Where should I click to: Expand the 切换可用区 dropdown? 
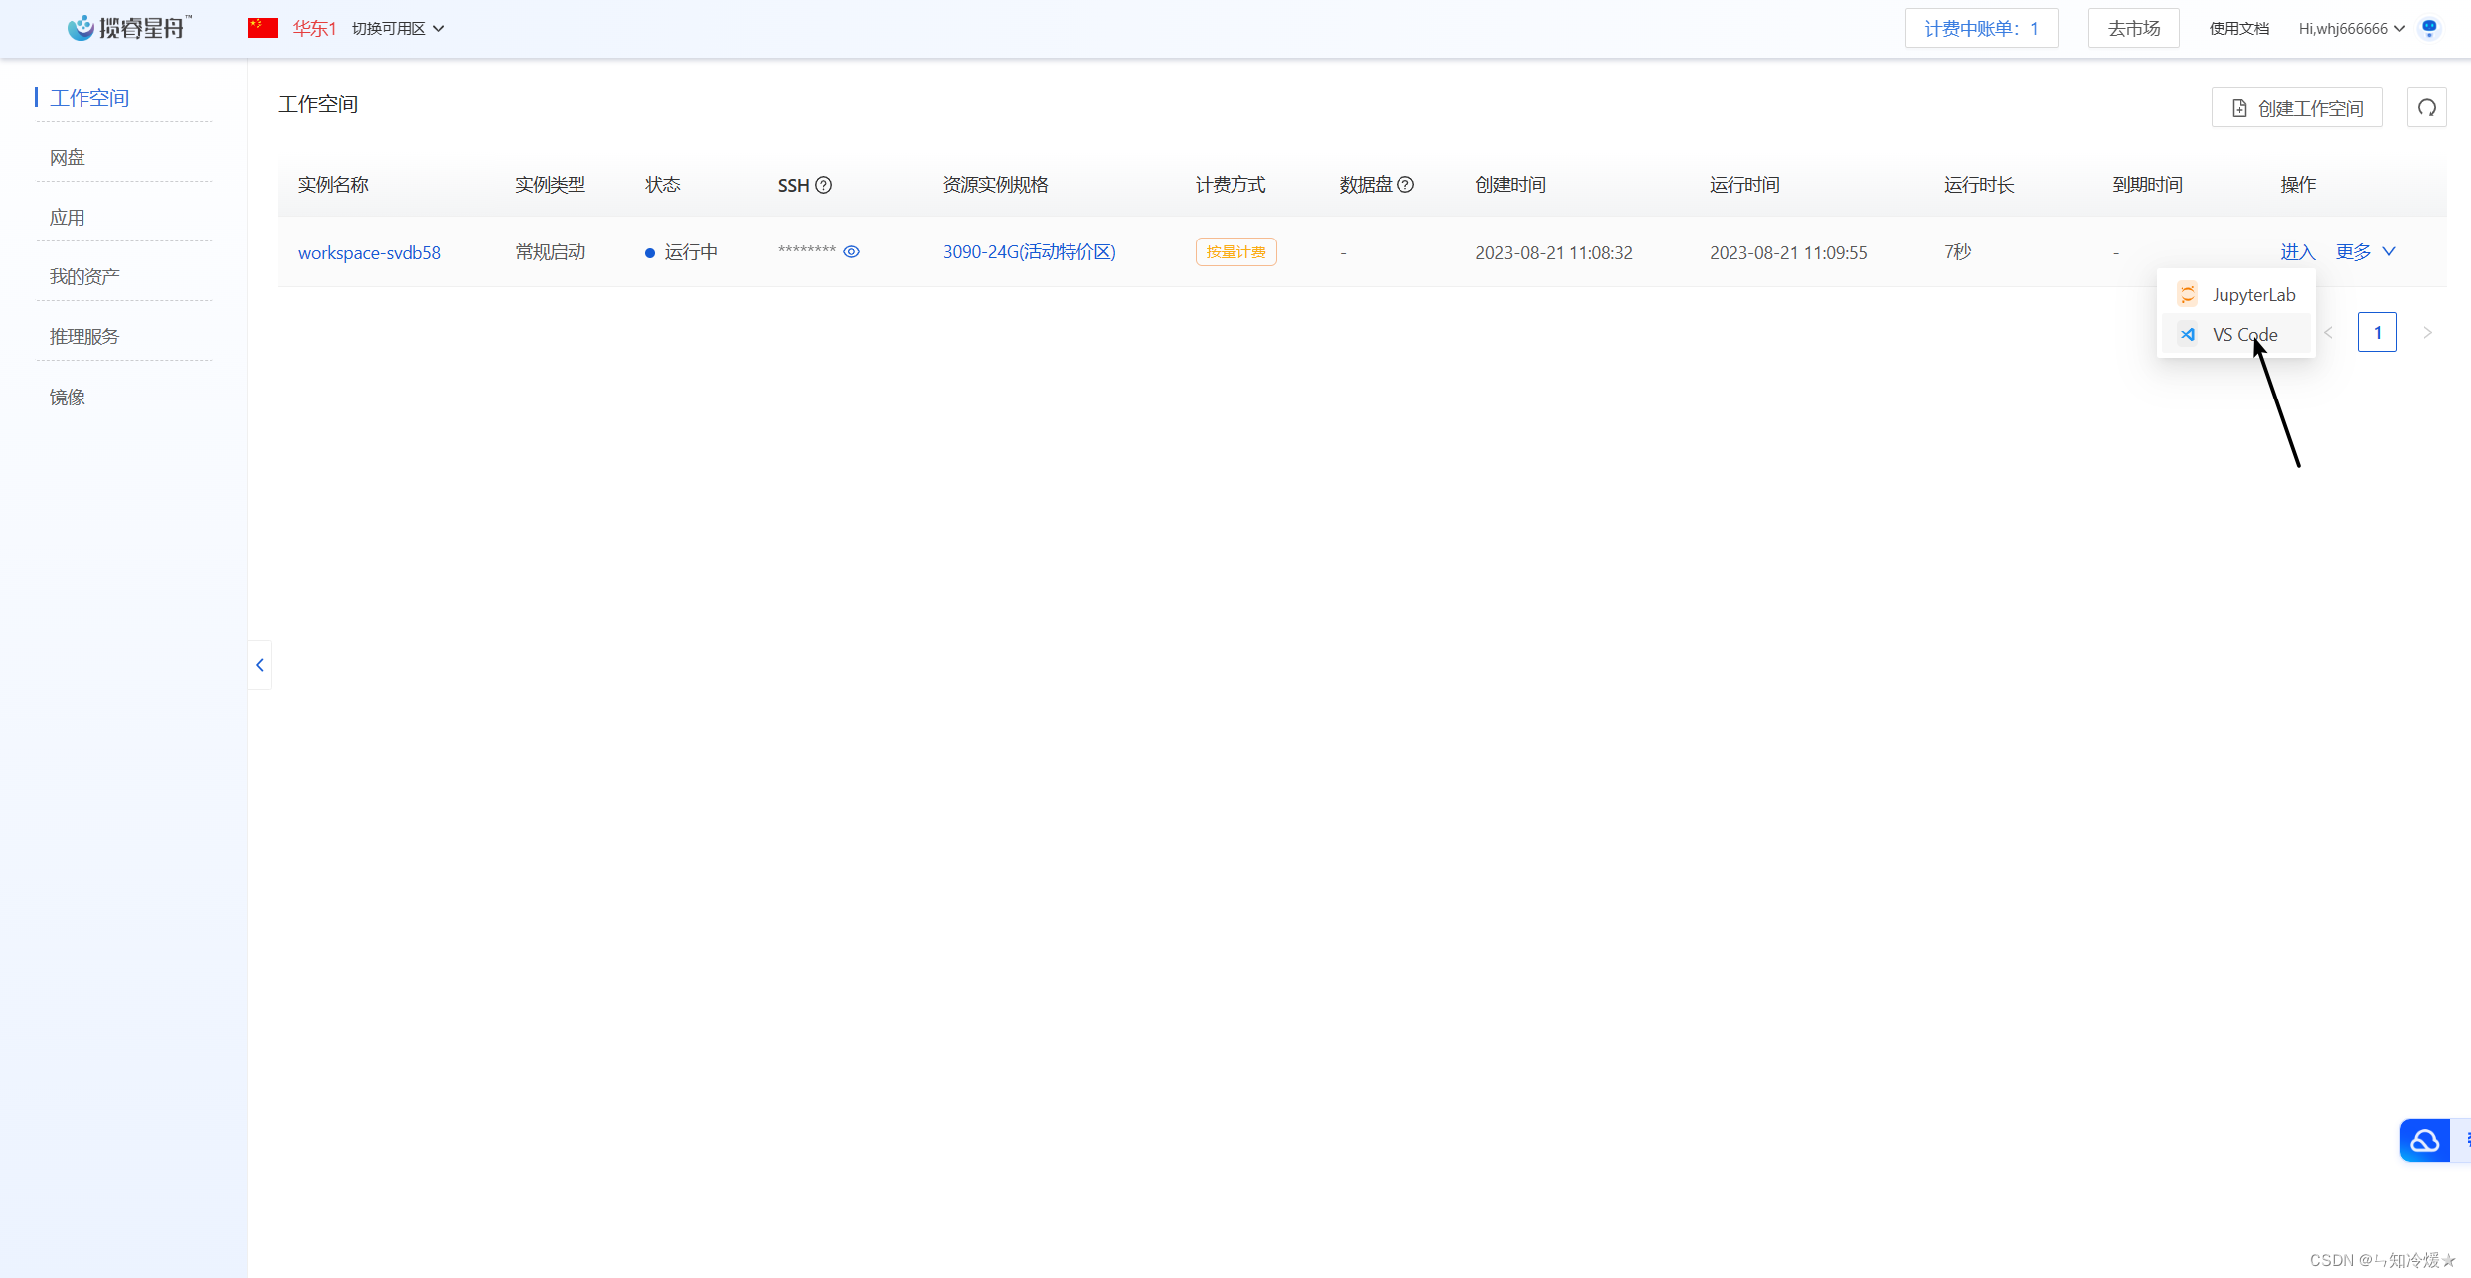pos(398,28)
